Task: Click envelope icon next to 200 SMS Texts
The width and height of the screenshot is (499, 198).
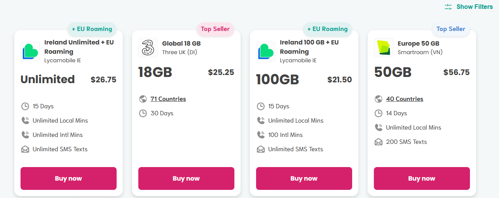Action: point(379,142)
